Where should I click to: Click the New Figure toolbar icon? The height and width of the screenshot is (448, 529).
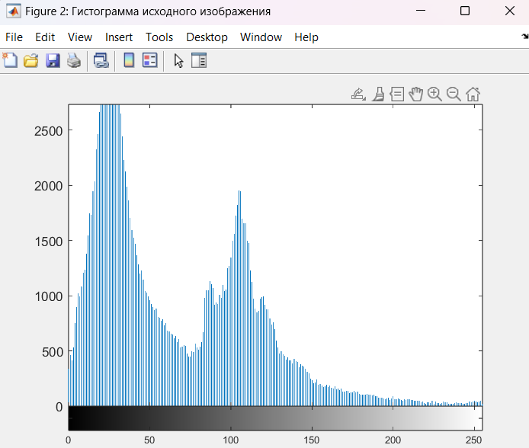tap(10, 61)
